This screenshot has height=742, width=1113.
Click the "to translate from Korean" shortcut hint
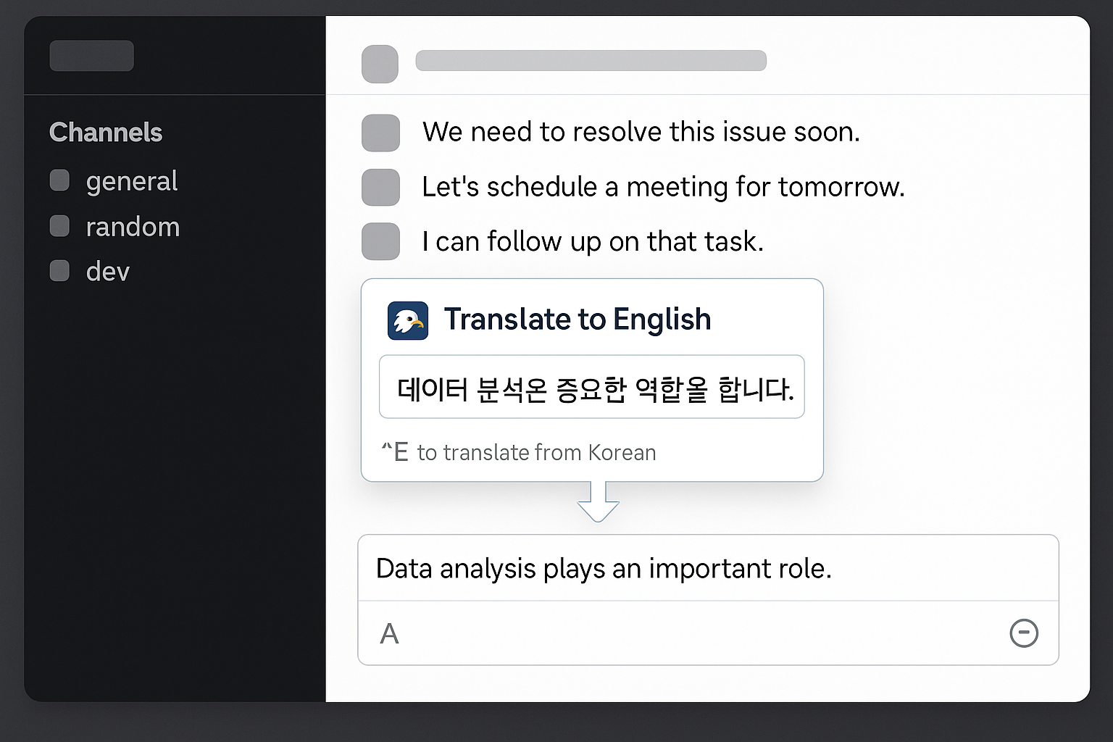535,452
